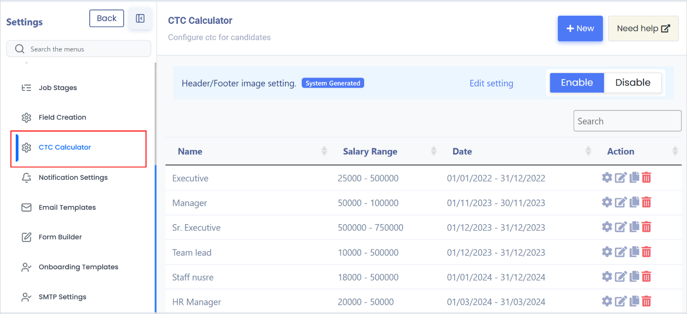Delete the Team lead CTC entry
The width and height of the screenshot is (687, 314).
tap(646, 252)
